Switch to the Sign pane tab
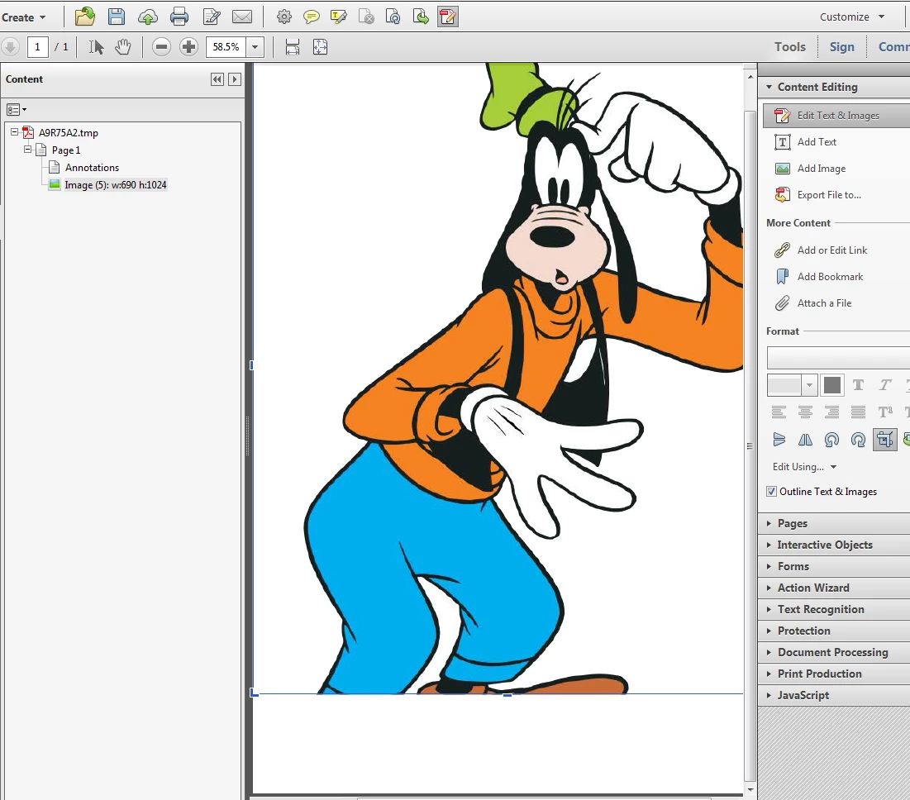Viewport: 910px width, 800px height. pos(841,47)
